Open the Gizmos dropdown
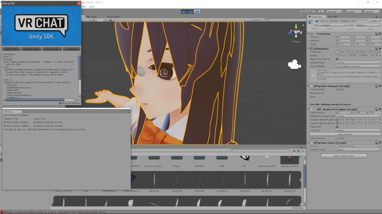 click(x=257, y=20)
